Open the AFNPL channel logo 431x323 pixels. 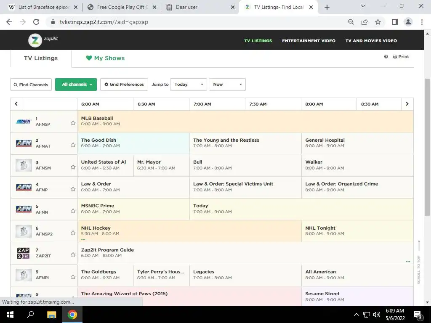(24, 275)
